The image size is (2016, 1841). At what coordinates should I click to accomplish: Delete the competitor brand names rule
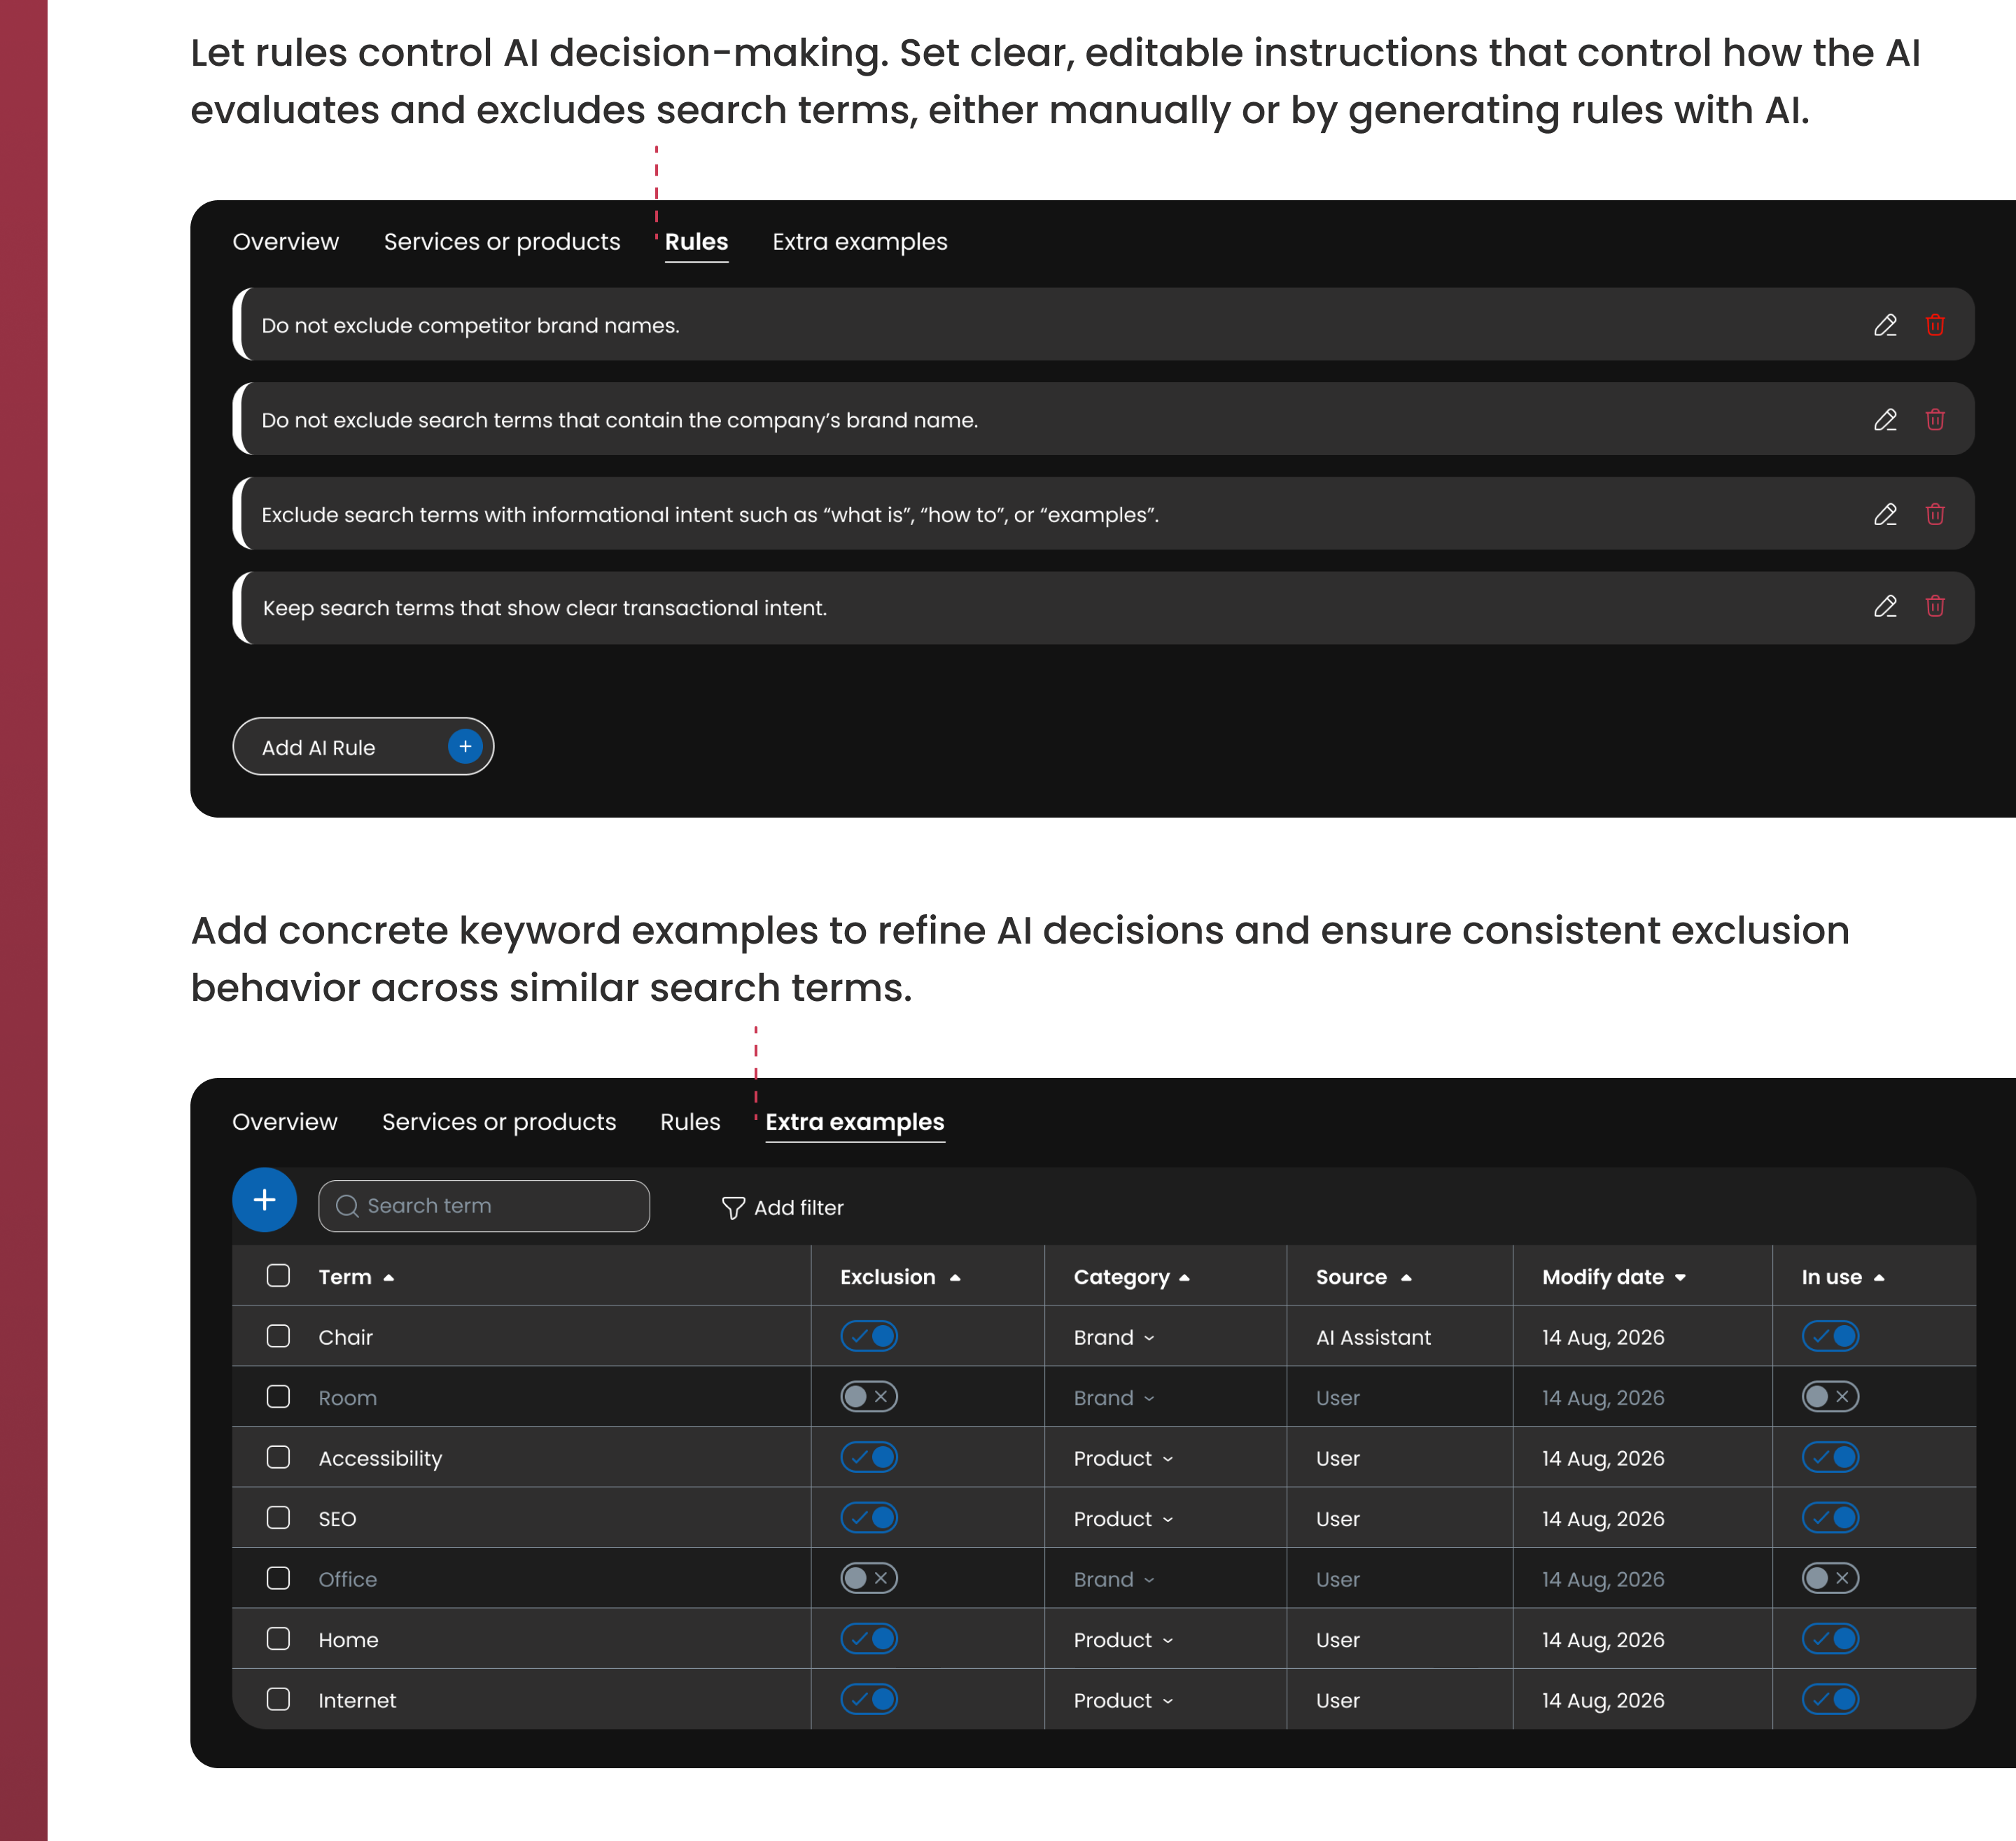tap(1934, 325)
